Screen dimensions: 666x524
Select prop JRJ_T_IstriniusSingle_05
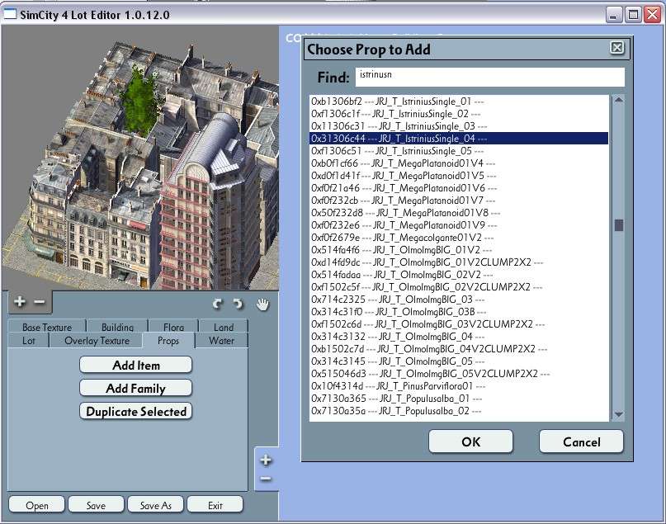pyautogui.click(x=459, y=151)
